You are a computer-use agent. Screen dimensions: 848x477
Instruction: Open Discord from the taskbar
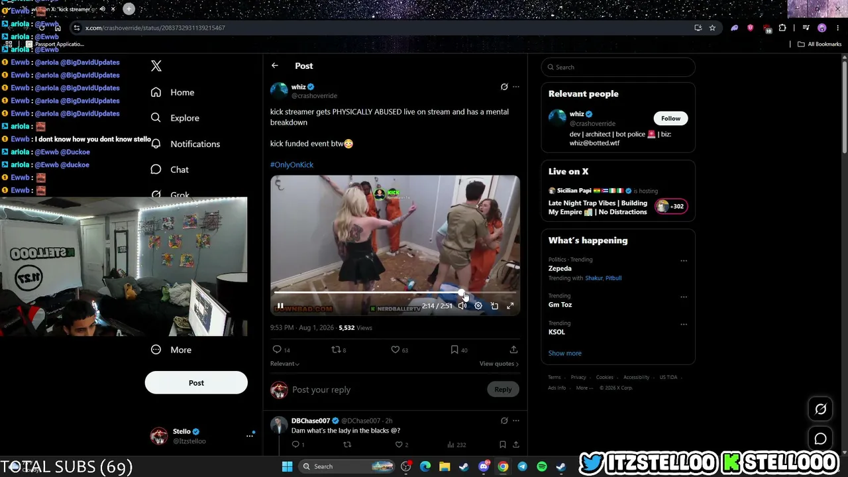pyautogui.click(x=484, y=466)
